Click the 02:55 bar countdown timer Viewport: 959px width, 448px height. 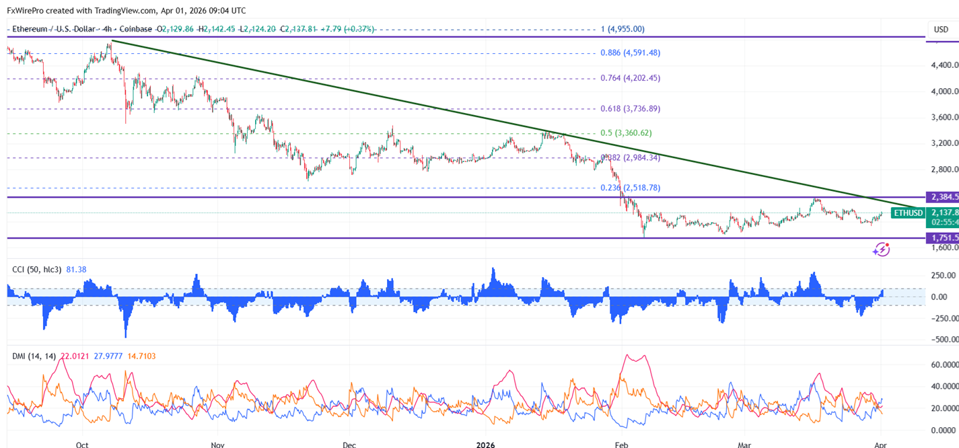[944, 222]
